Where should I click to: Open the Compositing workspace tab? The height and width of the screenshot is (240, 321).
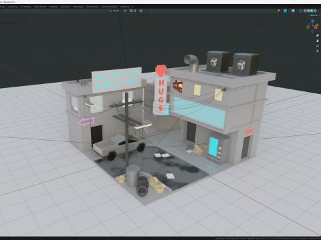click(x=92, y=7)
